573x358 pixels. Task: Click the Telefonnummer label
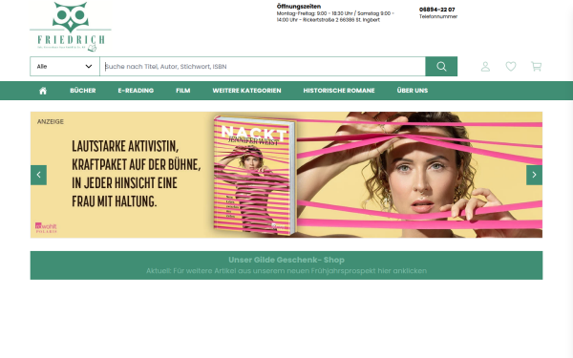[x=438, y=16]
